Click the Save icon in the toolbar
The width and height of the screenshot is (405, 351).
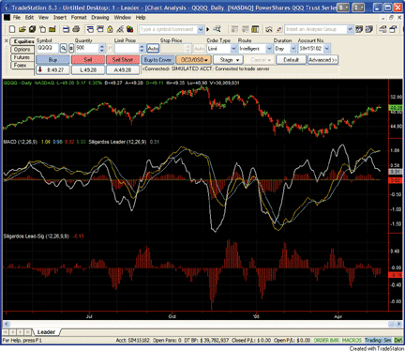click(x=66, y=29)
